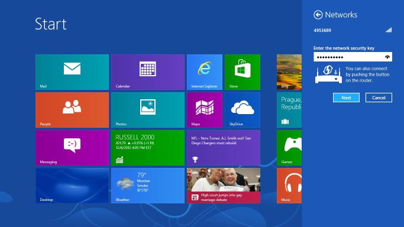Launch Internet Explorer tile

205,72
